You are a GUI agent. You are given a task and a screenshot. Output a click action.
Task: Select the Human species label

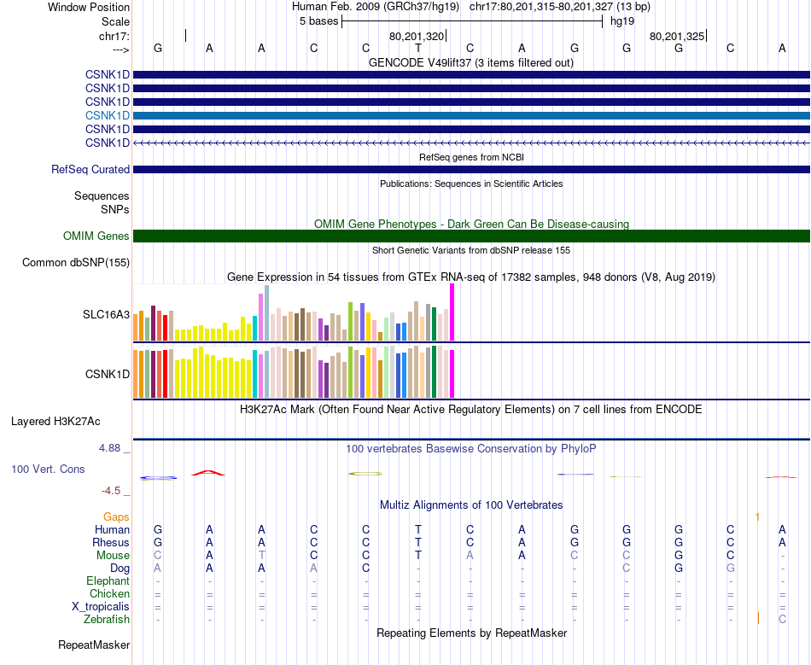[112, 529]
